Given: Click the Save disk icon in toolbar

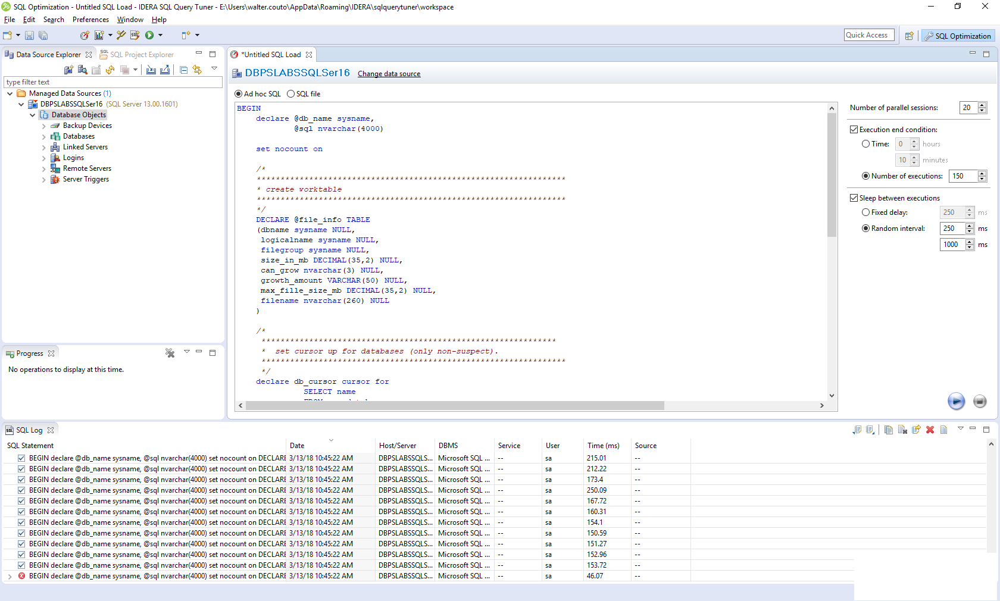Looking at the screenshot, I should pos(29,35).
